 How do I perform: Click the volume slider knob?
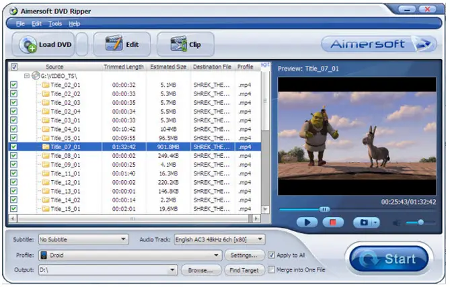[x=420, y=222]
